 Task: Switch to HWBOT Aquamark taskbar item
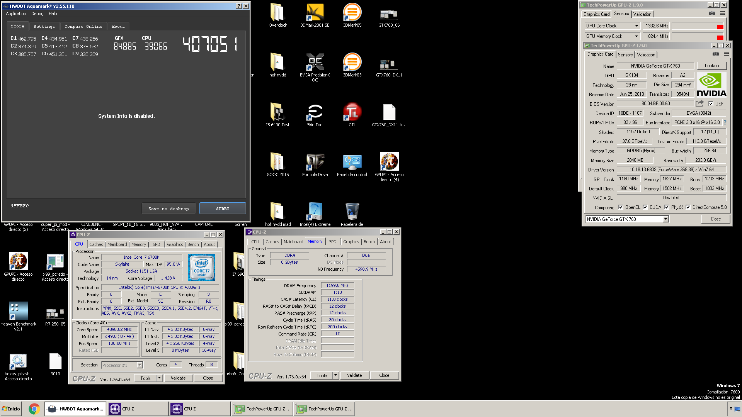(75, 409)
